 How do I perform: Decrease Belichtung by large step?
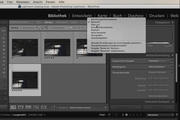150,78
